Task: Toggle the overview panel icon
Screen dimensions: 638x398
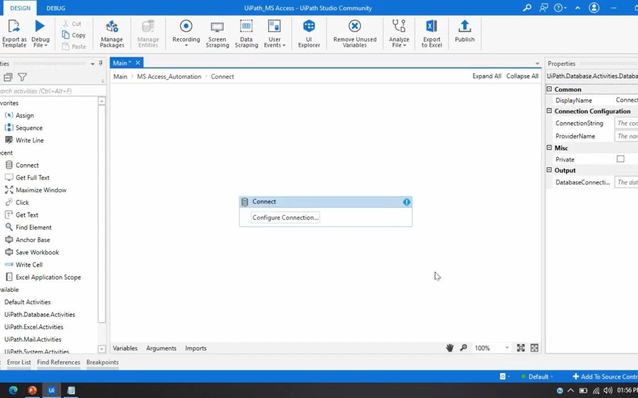Action: pyautogui.click(x=534, y=348)
